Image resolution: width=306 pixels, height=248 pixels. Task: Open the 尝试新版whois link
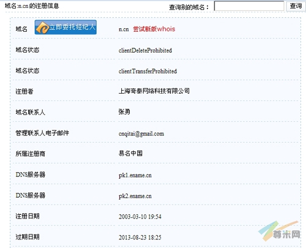(x=154, y=29)
